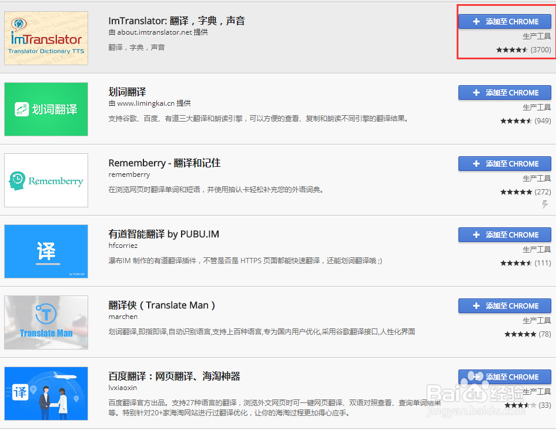
Task: Open 百度翻译 illustrated thumbnail
Action: tap(46, 394)
